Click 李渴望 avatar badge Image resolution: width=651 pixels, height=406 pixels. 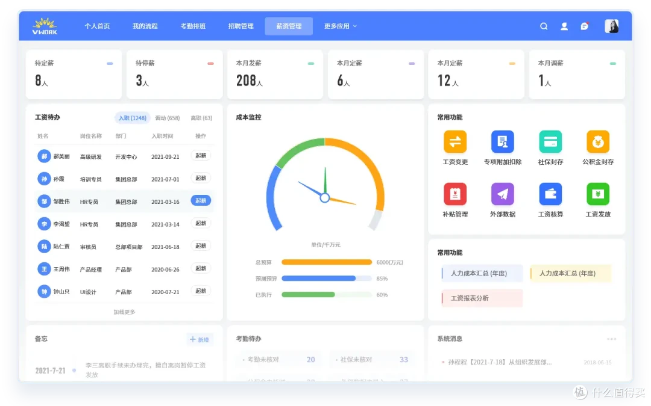[x=44, y=224]
